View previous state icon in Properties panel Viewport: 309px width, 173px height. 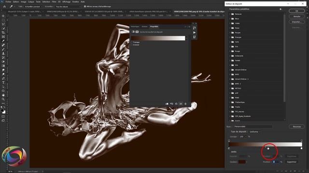tap(171, 104)
